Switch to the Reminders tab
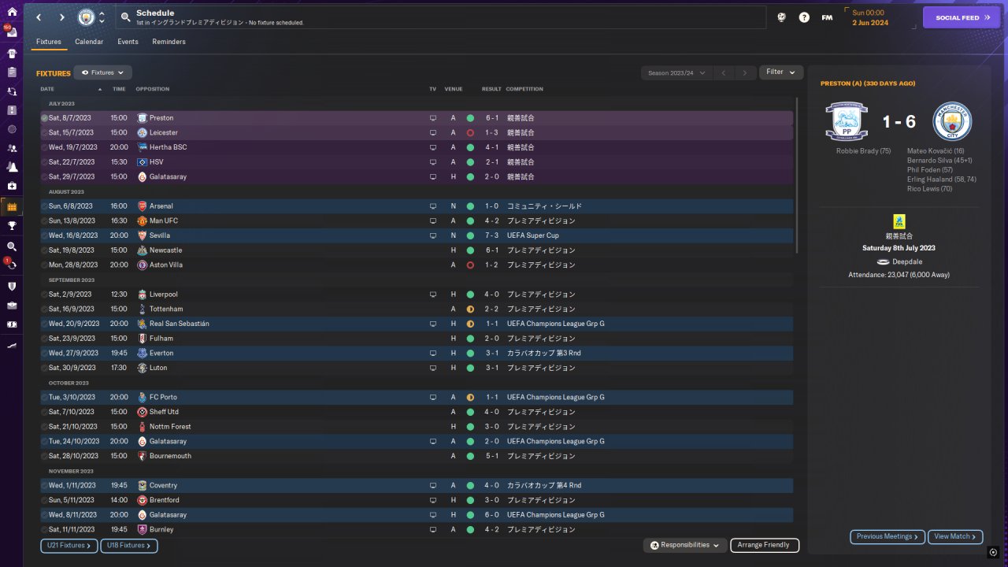1008x567 pixels. (169, 42)
